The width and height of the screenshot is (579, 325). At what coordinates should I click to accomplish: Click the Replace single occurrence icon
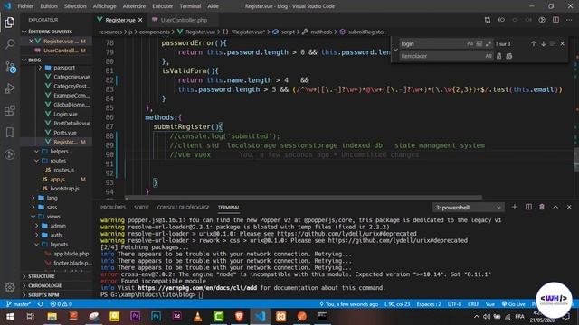pyautogui.click(x=498, y=56)
